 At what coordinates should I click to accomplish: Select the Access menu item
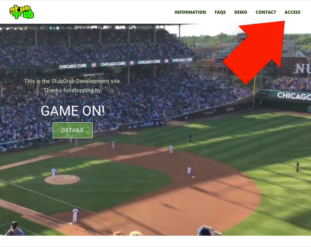[292, 12]
